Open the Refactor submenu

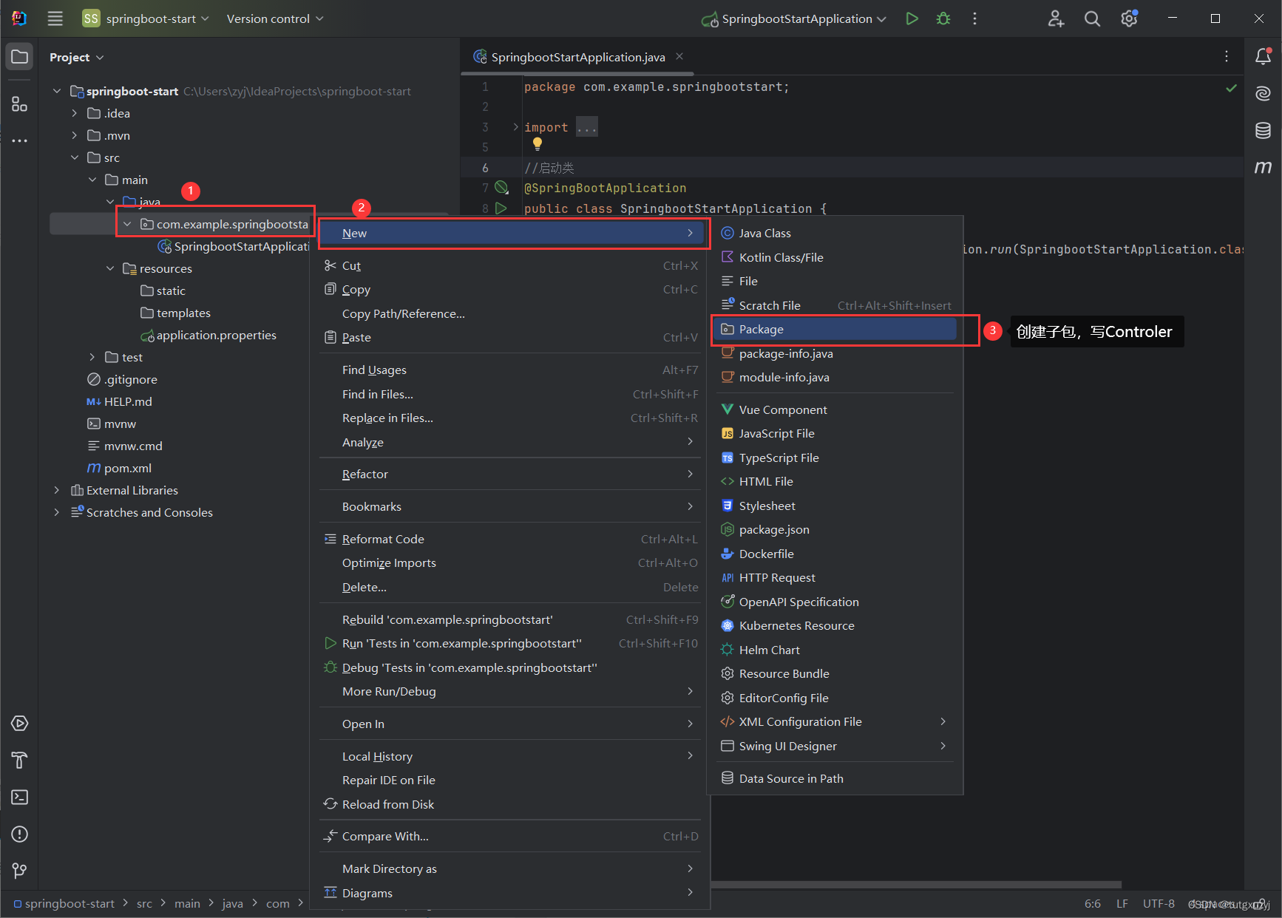(x=511, y=474)
